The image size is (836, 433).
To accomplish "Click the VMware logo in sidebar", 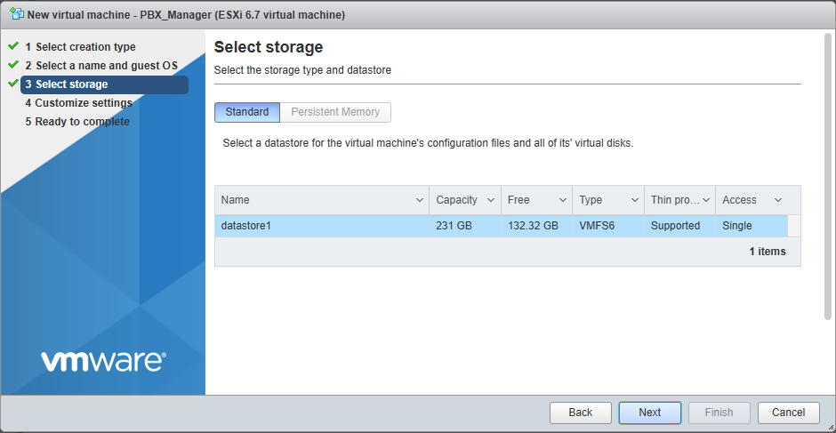I will tap(102, 360).
